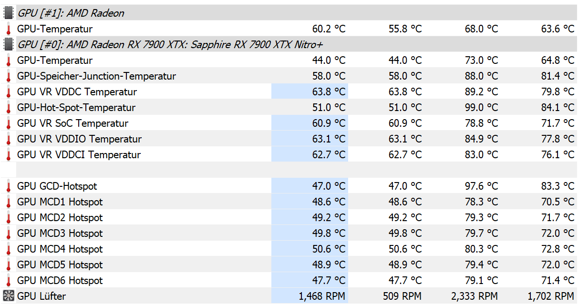Select the GPU GCD-Hotspot label

point(57,186)
